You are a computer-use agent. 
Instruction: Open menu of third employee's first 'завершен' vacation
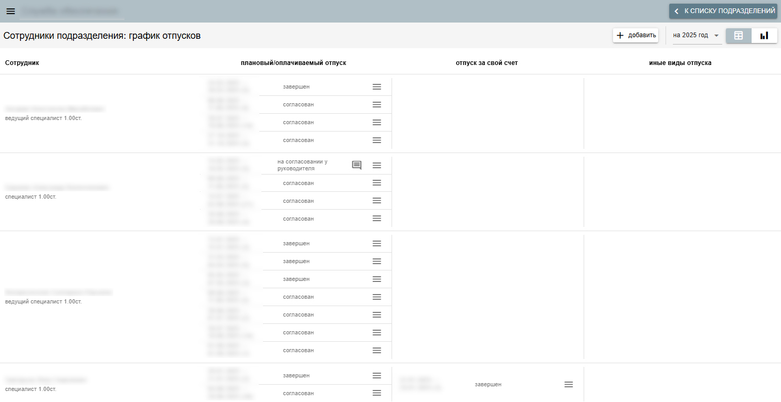(377, 243)
